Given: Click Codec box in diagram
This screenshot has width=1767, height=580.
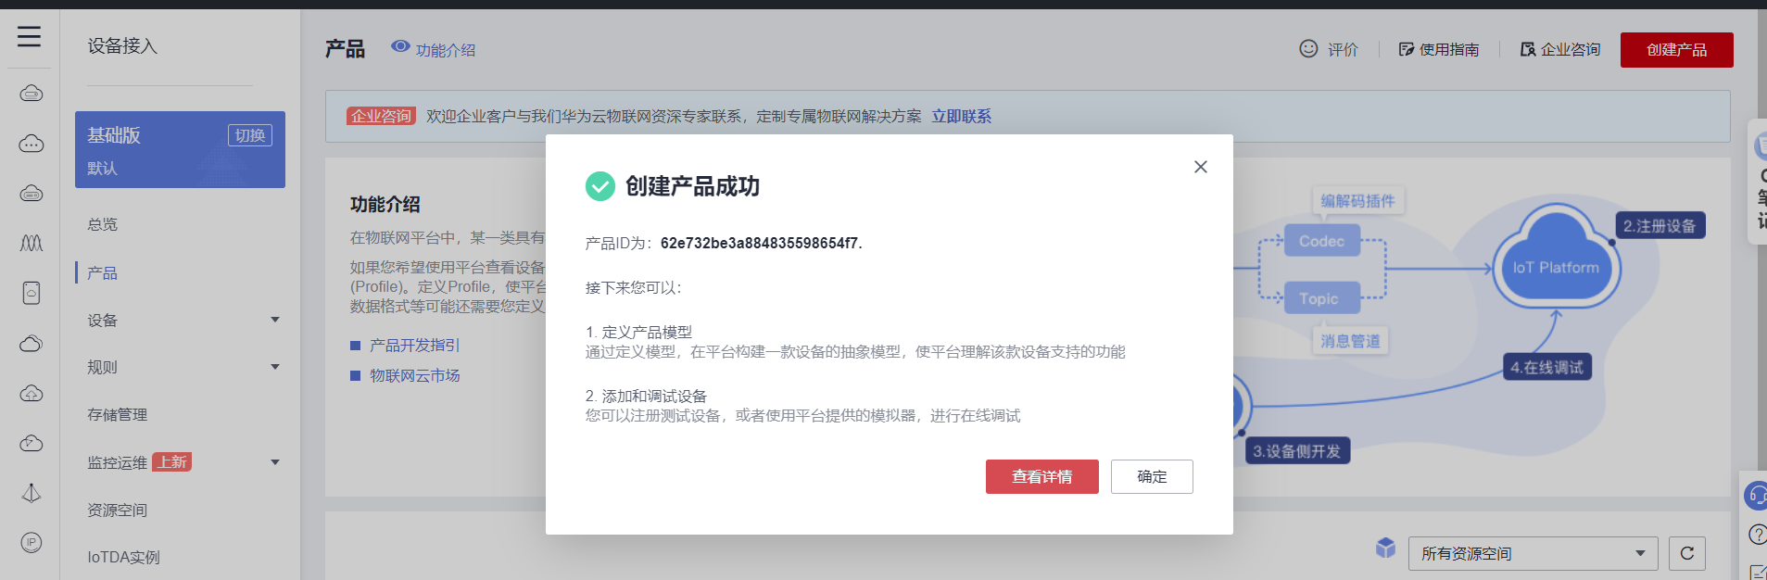Looking at the screenshot, I should [x=1321, y=241].
